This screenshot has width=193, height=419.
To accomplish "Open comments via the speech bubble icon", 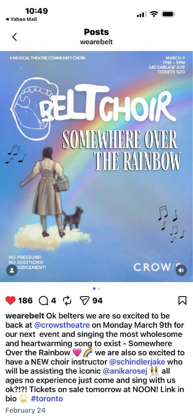I will coord(43,301).
